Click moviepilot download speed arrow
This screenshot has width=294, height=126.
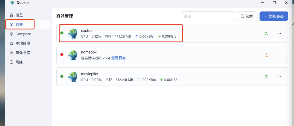[x=161, y=80]
